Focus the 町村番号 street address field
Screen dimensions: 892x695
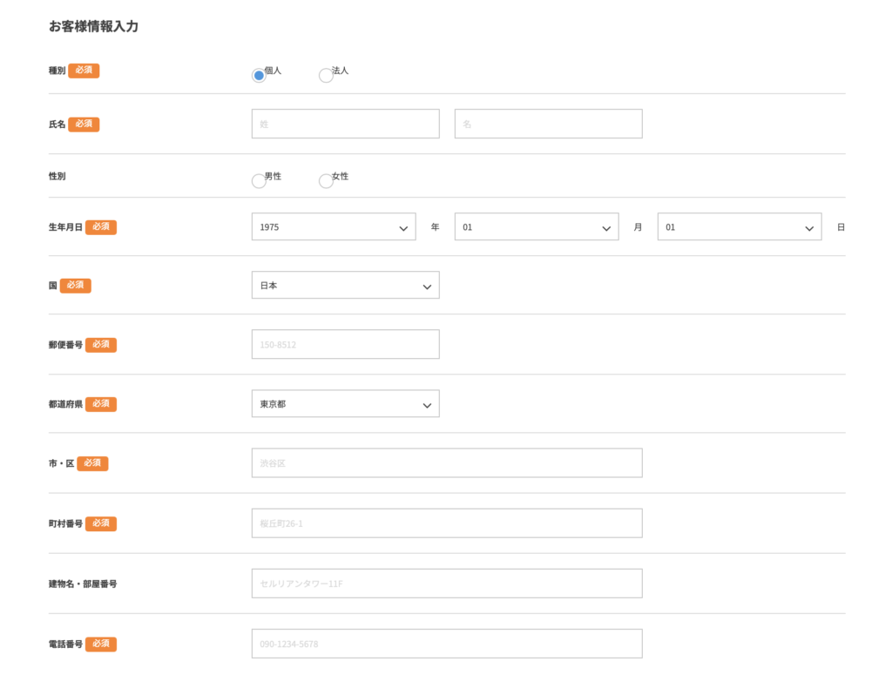click(446, 523)
